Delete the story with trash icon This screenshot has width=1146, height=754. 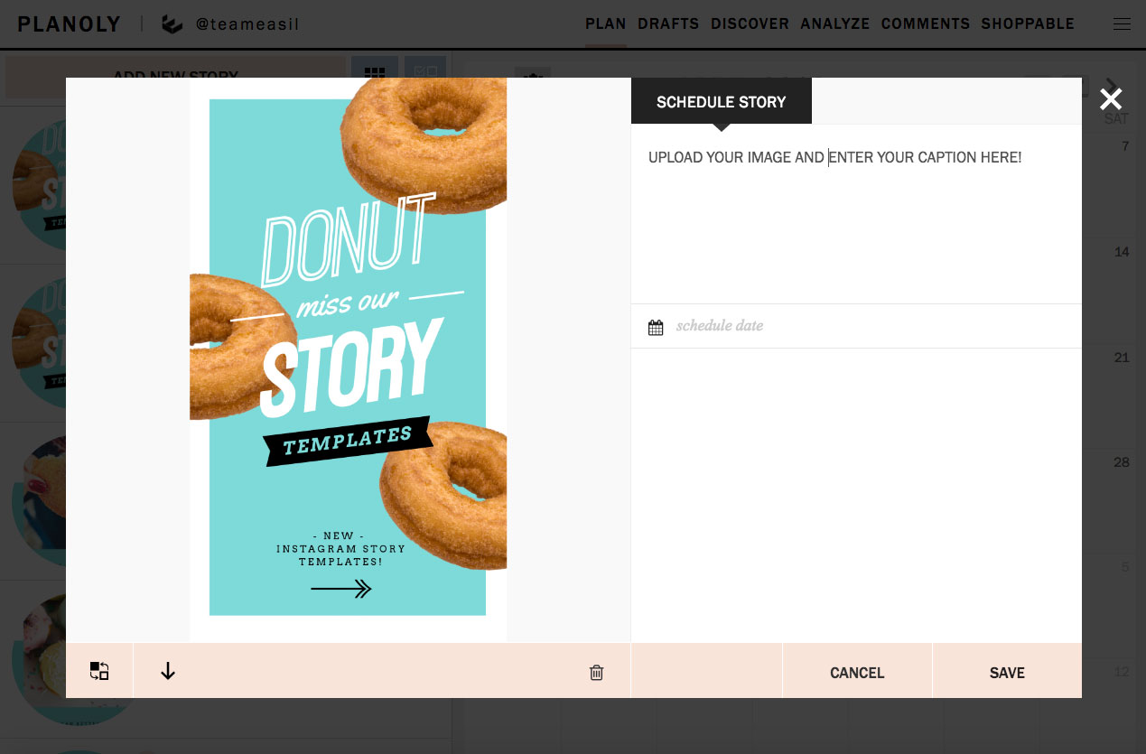pyautogui.click(x=596, y=672)
